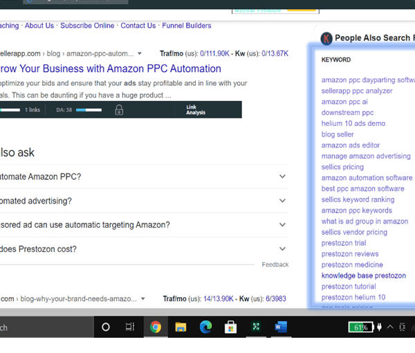
Task: Click the KEYWORD column header
Action: coord(336,60)
